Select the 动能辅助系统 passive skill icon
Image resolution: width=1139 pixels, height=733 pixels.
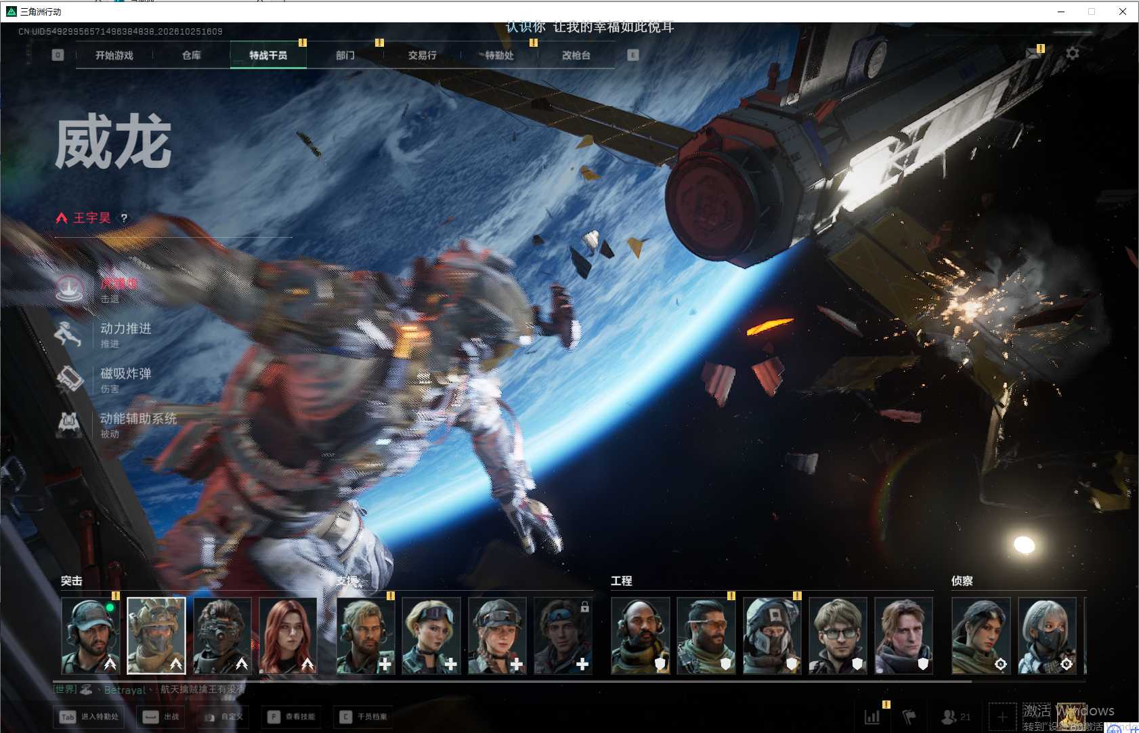click(x=69, y=425)
